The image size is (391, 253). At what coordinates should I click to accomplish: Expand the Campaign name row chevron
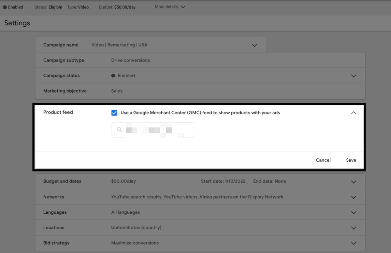tap(254, 45)
